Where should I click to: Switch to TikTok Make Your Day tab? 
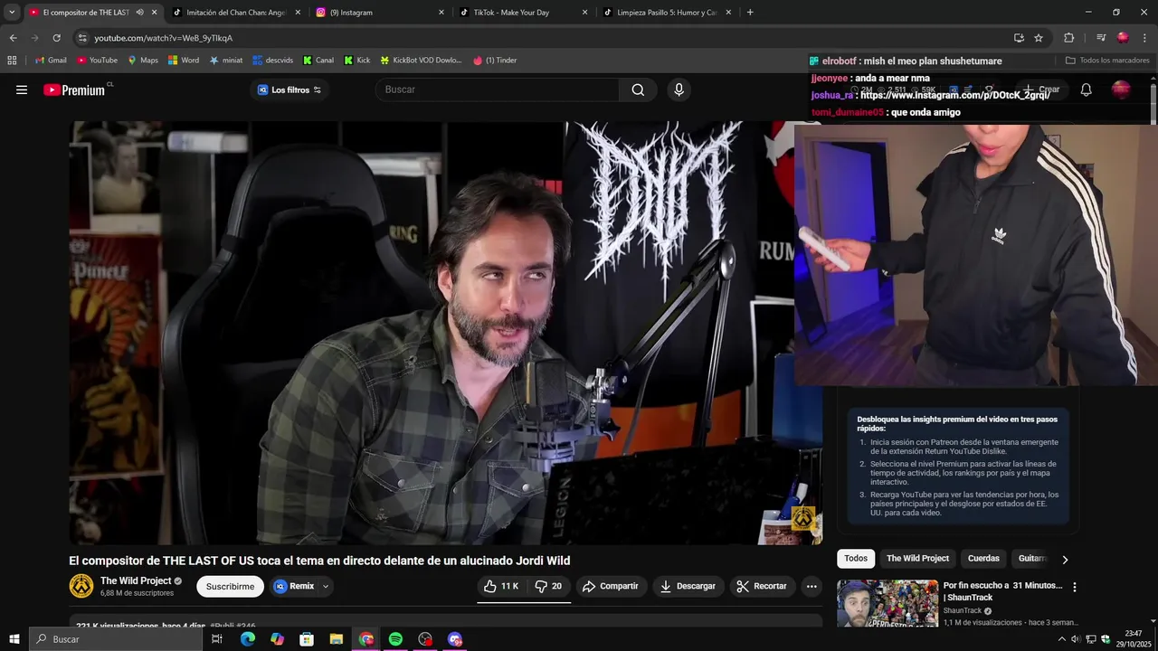point(523,13)
